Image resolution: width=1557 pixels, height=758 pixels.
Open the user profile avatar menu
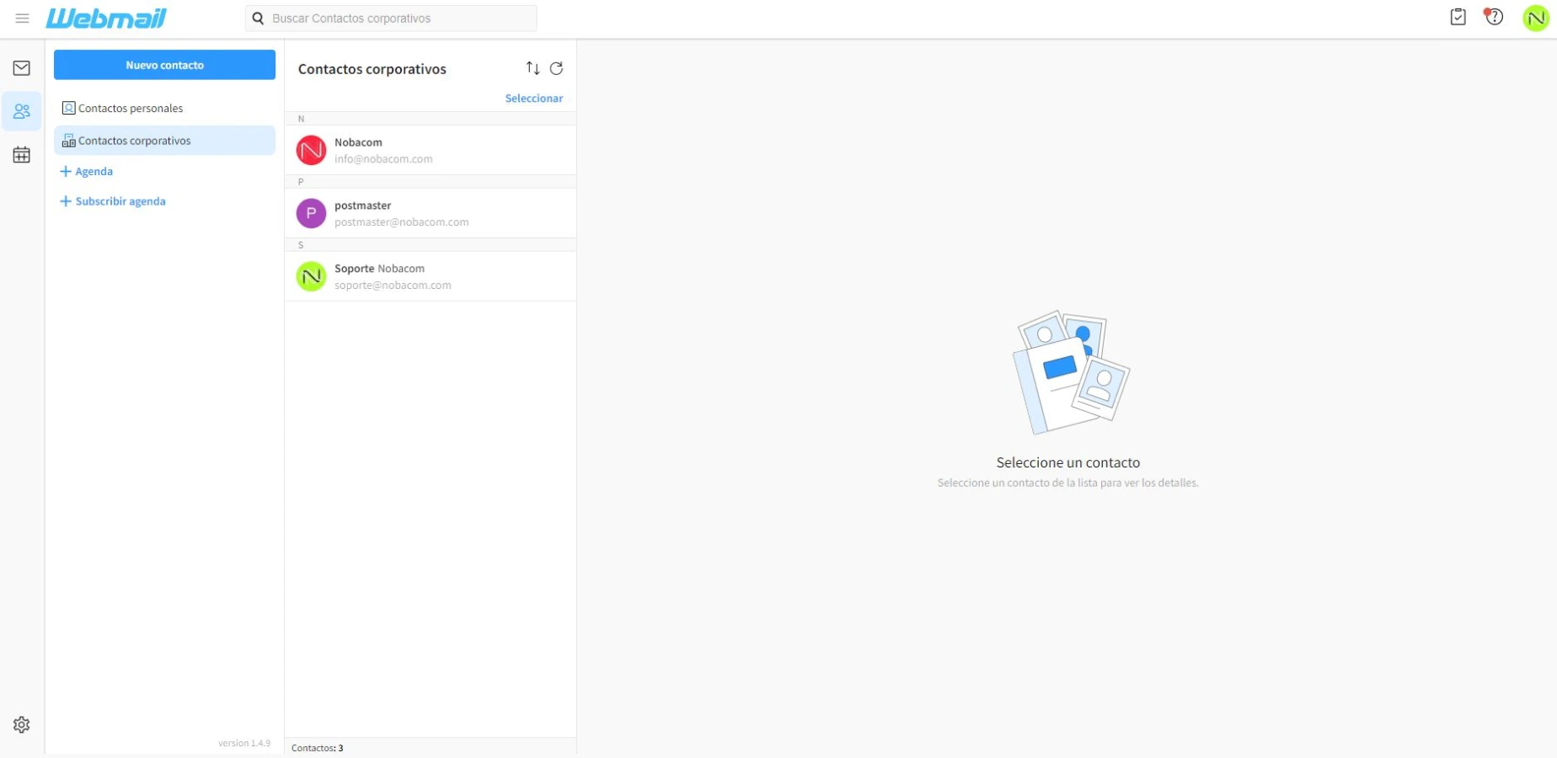[x=1535, y=18]
